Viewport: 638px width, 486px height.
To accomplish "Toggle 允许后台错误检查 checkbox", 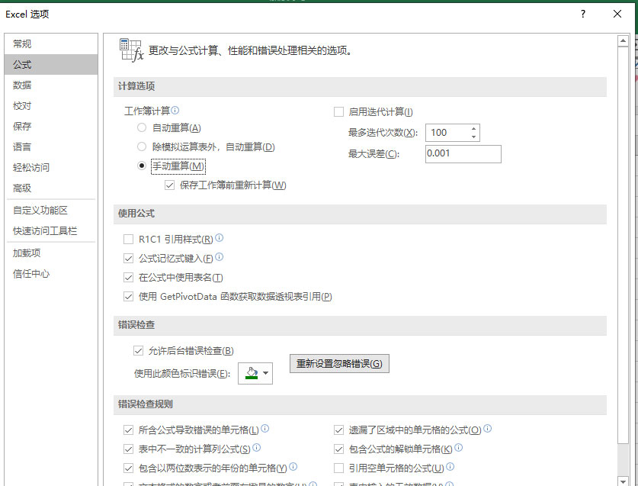I will 138,350.
